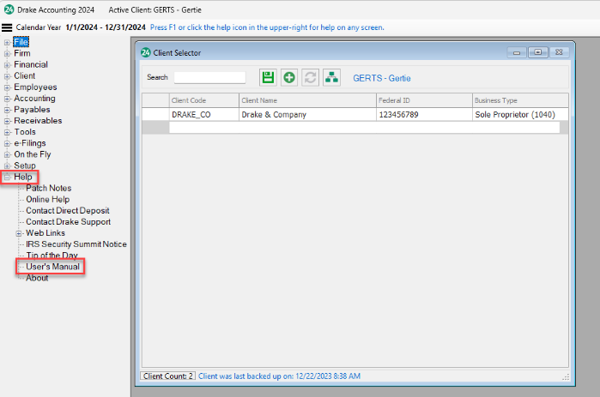This screenshot has width=600, height=397.
Task: Select the Help label in navigation tree
Action: coord(23,177)
